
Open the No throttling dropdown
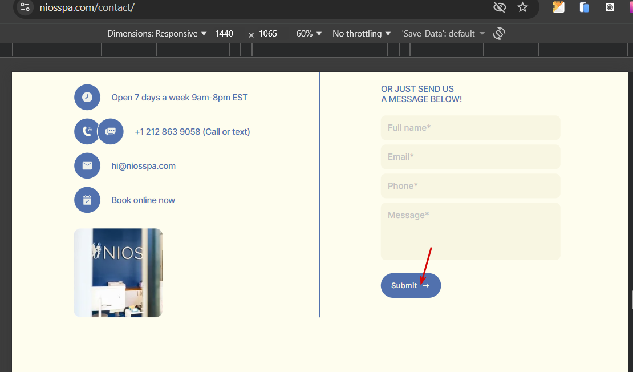point(362,34)
